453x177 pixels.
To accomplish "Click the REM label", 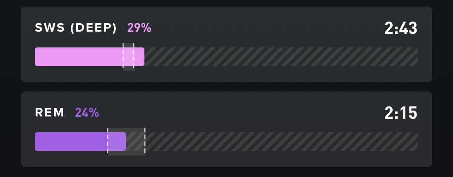I will coord(50,113).
